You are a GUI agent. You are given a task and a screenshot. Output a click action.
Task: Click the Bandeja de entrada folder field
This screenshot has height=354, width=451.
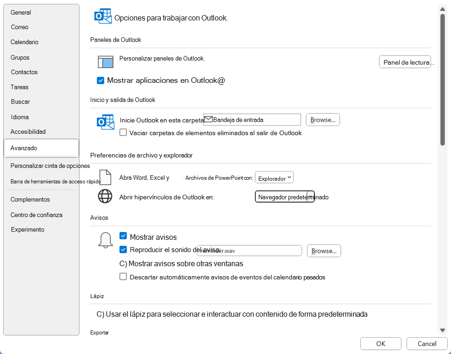point(252,120)
